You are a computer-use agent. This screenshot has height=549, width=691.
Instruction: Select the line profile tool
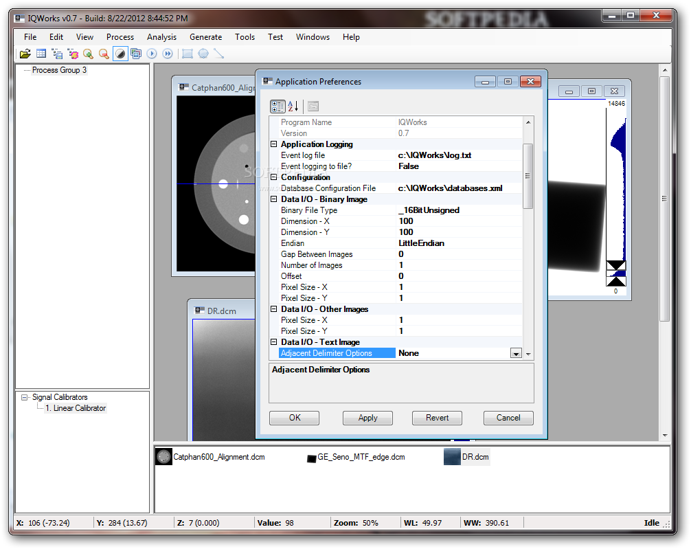click(219, 54)
